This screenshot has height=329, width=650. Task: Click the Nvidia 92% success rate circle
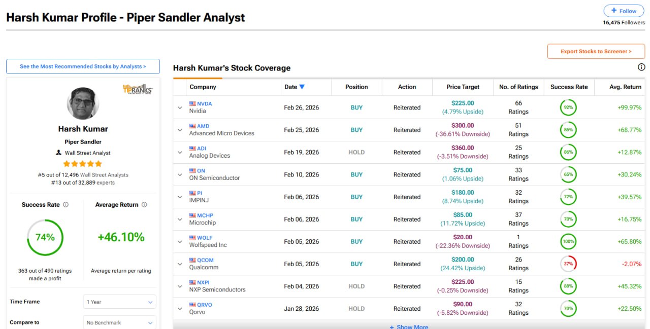[568, 107]
